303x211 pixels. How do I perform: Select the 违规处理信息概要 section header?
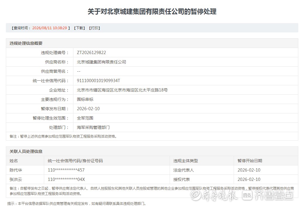pos(26,43)
